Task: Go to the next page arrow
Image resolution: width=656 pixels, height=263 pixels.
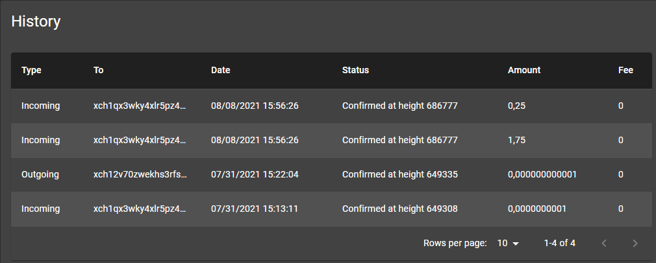Action: tap(635, 243)
